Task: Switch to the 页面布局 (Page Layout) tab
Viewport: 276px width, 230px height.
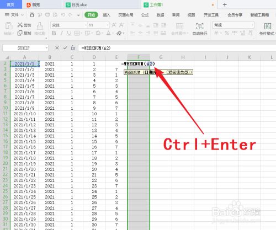Action: click(x=126, y=15)
